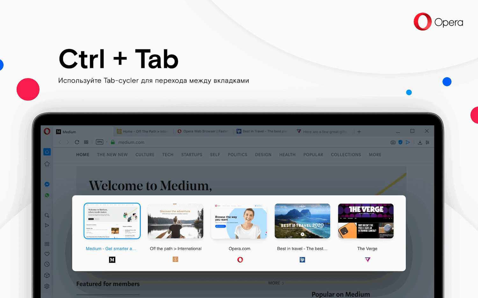The width and height of the screenshot is (478, 298).
Task: Click the 'Opera.com' label in the tab cycler
Action: pyautogui.click(x=239, y=249)
